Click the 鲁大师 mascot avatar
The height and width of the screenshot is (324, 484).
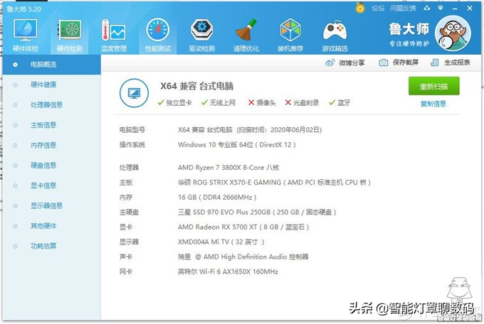tap(453, 33)
